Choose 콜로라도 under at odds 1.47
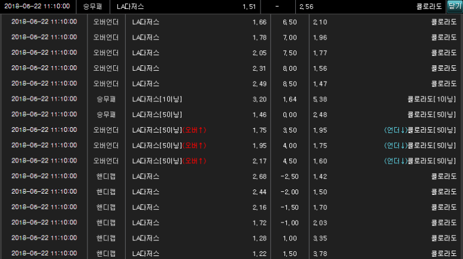This screenshot has height=259, width=463. click(x=385, y=84)
